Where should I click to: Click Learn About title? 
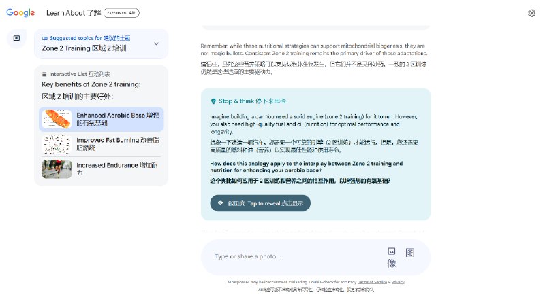74,13
